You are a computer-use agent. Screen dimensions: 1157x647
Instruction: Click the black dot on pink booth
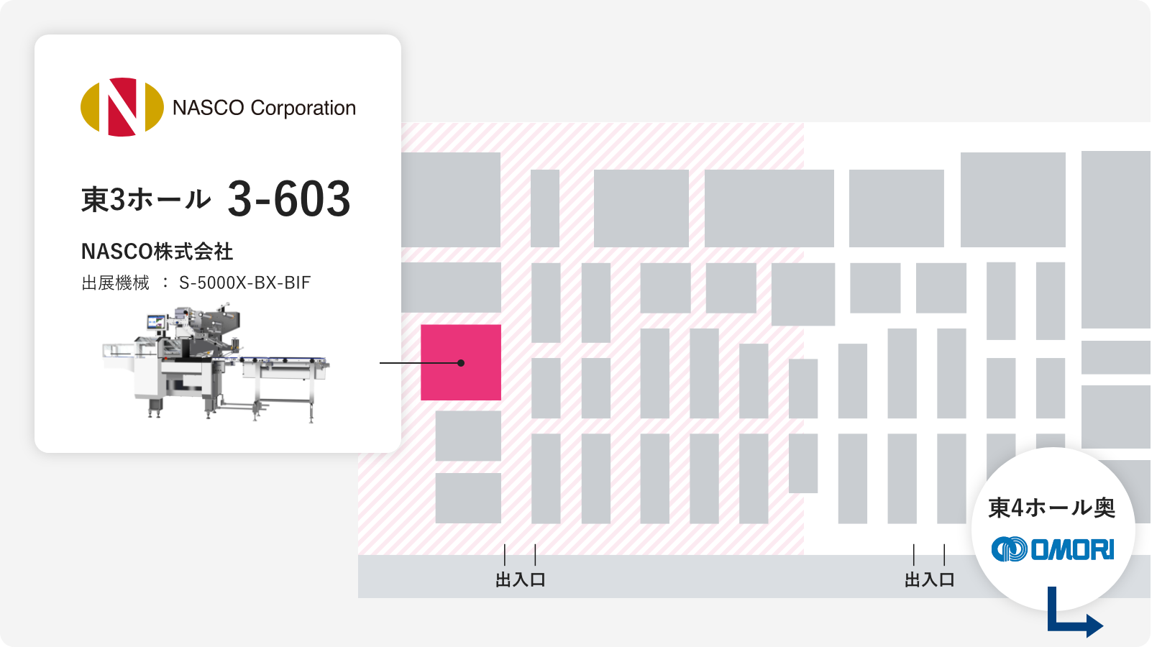pyautogui.click(x=461, y=363)
